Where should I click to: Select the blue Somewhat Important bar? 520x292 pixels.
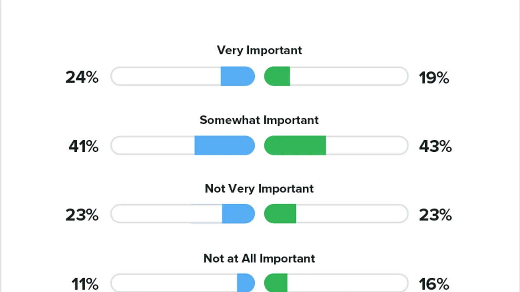pyautogui.click(x=224, y=145)
